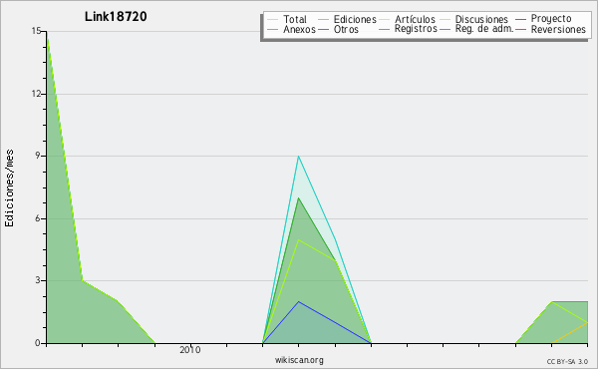Click the Reg. de adm. legend label
This screenshot has width=598, height=369.
(484, 29)
